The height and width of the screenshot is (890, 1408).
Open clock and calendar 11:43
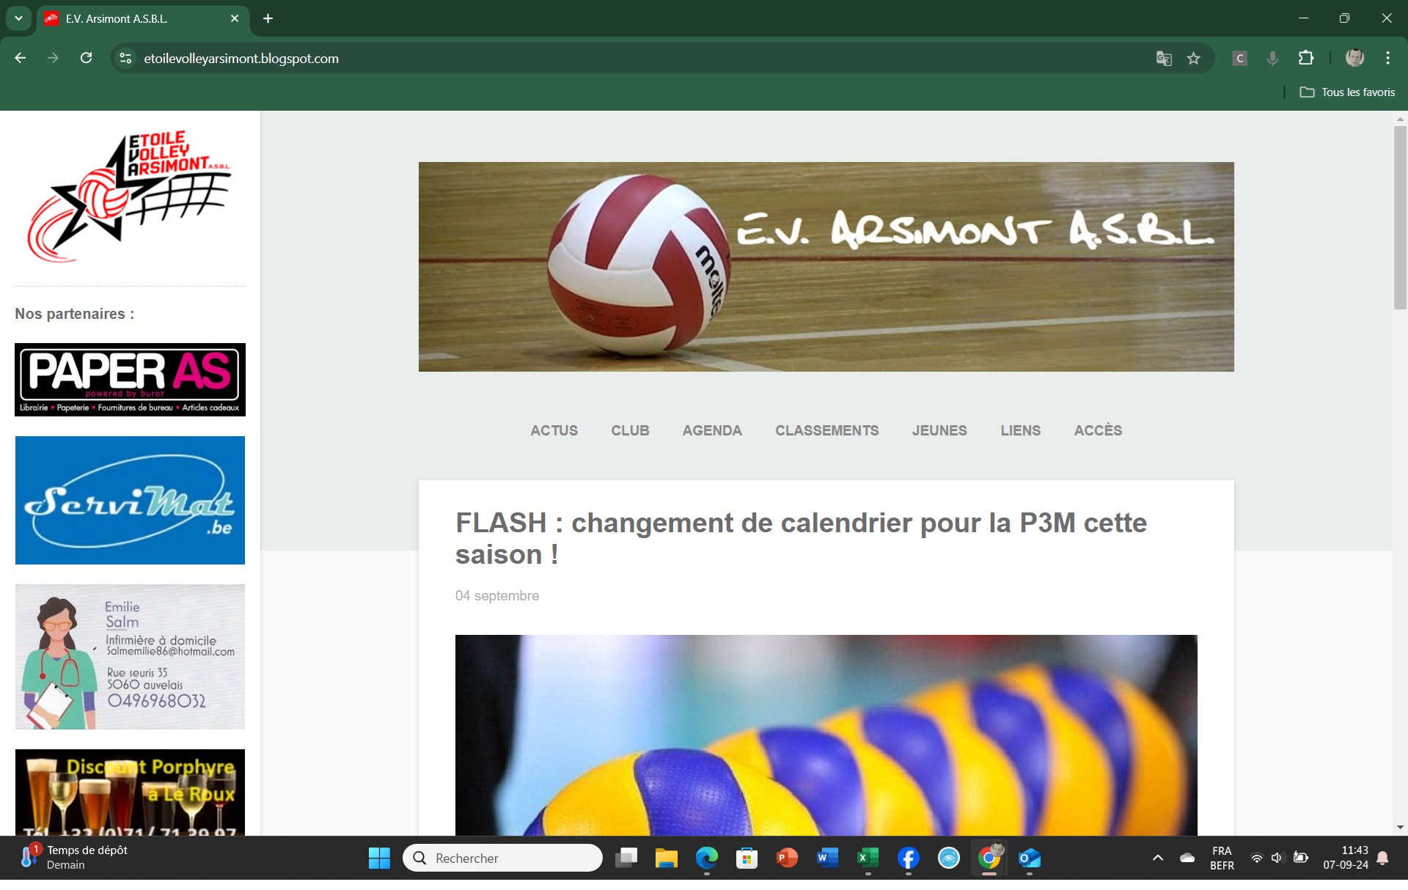coord(1346,858)
